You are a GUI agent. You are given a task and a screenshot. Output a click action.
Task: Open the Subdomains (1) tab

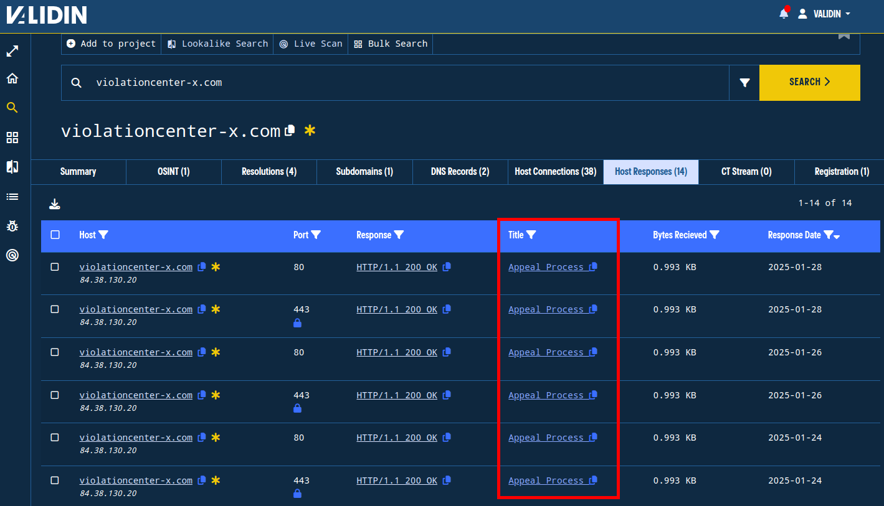point(364,172)
